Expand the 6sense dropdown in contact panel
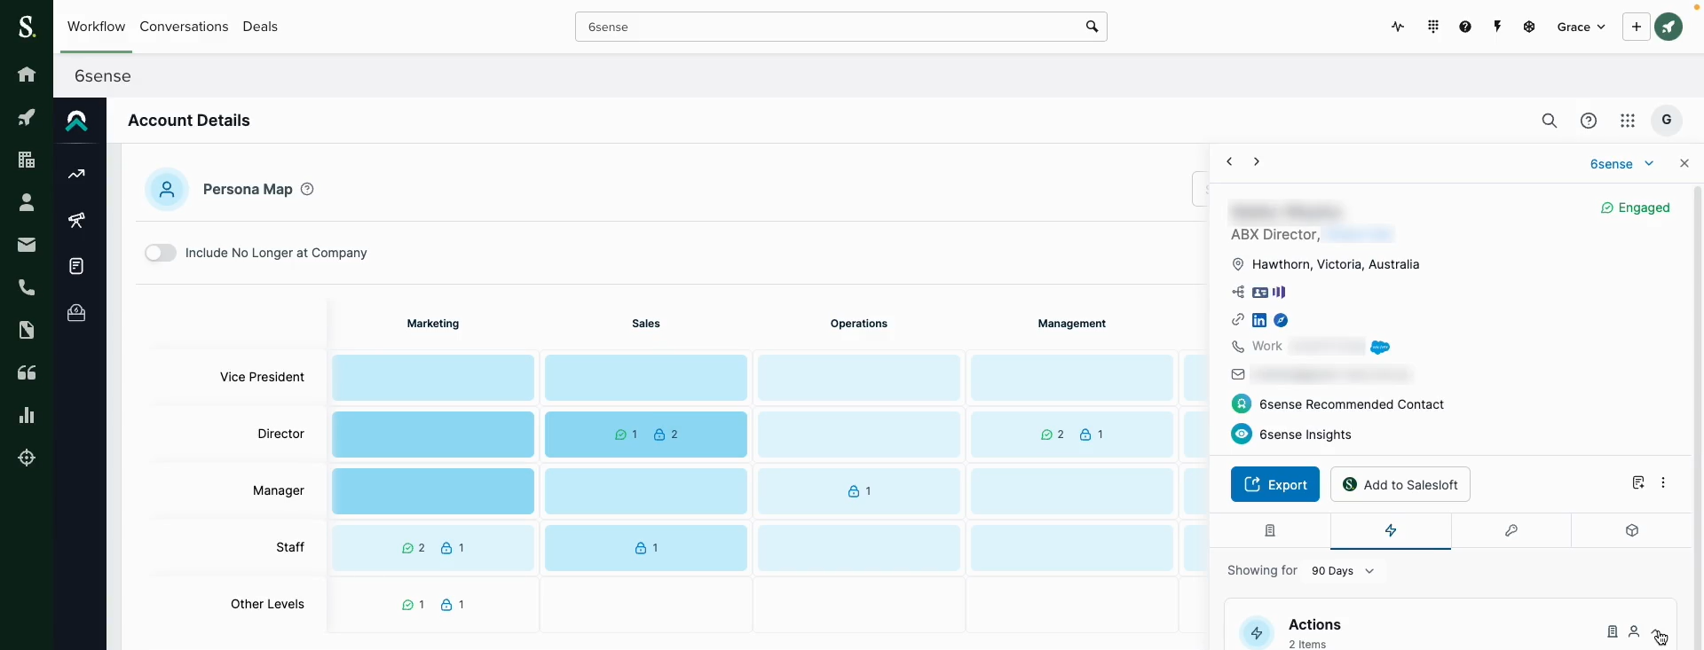The width and height of the screenshot is (1704, 650). coord(1621,164)
